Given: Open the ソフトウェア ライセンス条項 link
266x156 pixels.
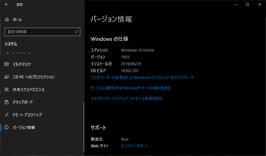Looking at the screenshot, I should tap(126, 98).
